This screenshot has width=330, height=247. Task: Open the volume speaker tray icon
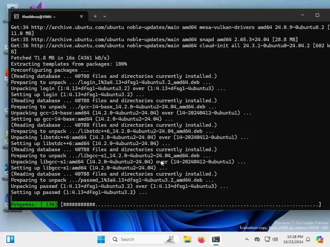(275, 239)
